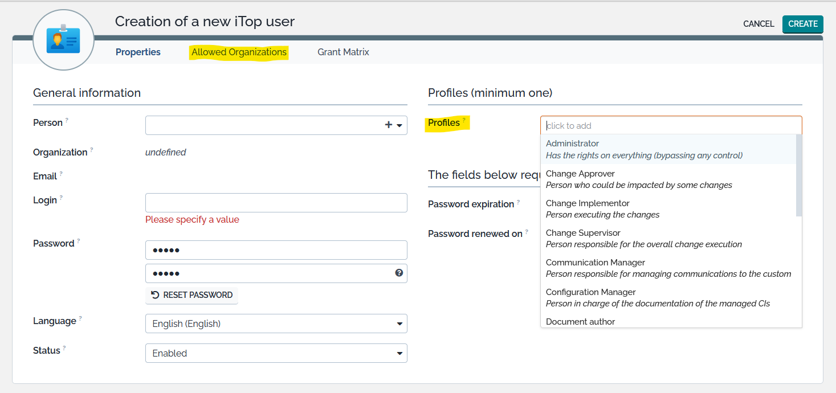The image size is (836, 393).
Task: Click the user ID card icon
Action: (63, 40)
